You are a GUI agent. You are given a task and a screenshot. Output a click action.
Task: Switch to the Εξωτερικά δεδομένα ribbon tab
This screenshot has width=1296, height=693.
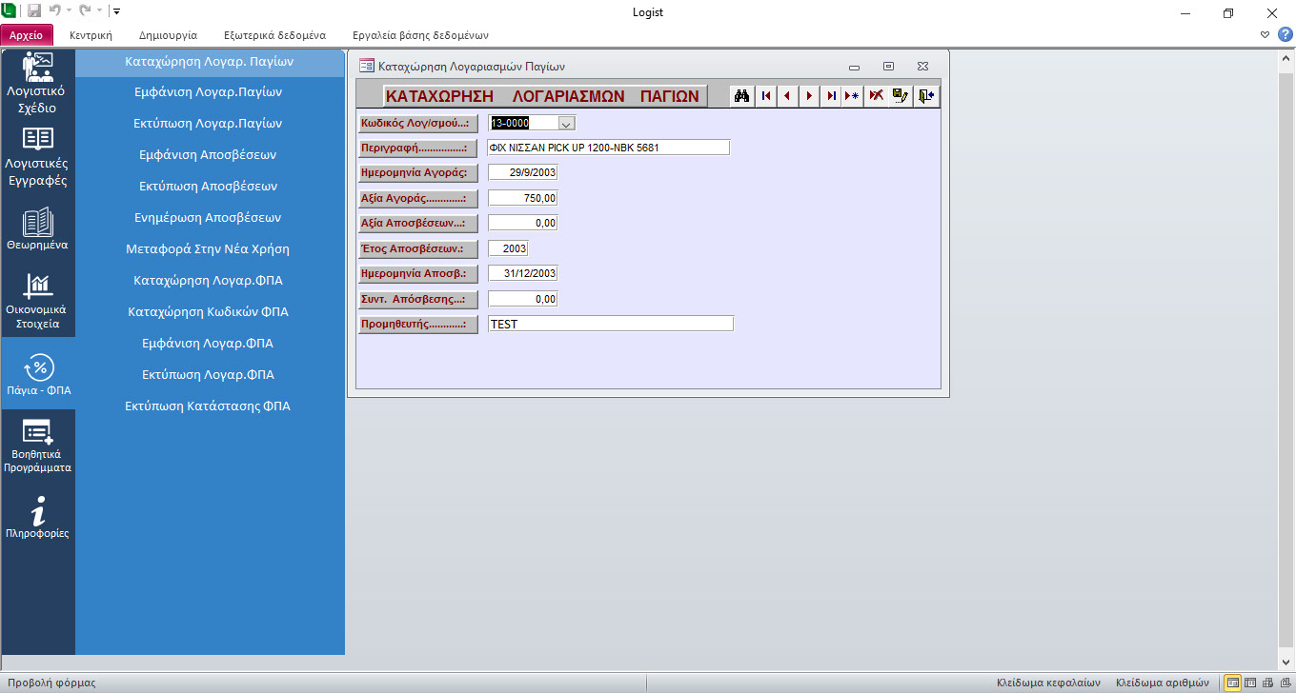click(274, 35)
